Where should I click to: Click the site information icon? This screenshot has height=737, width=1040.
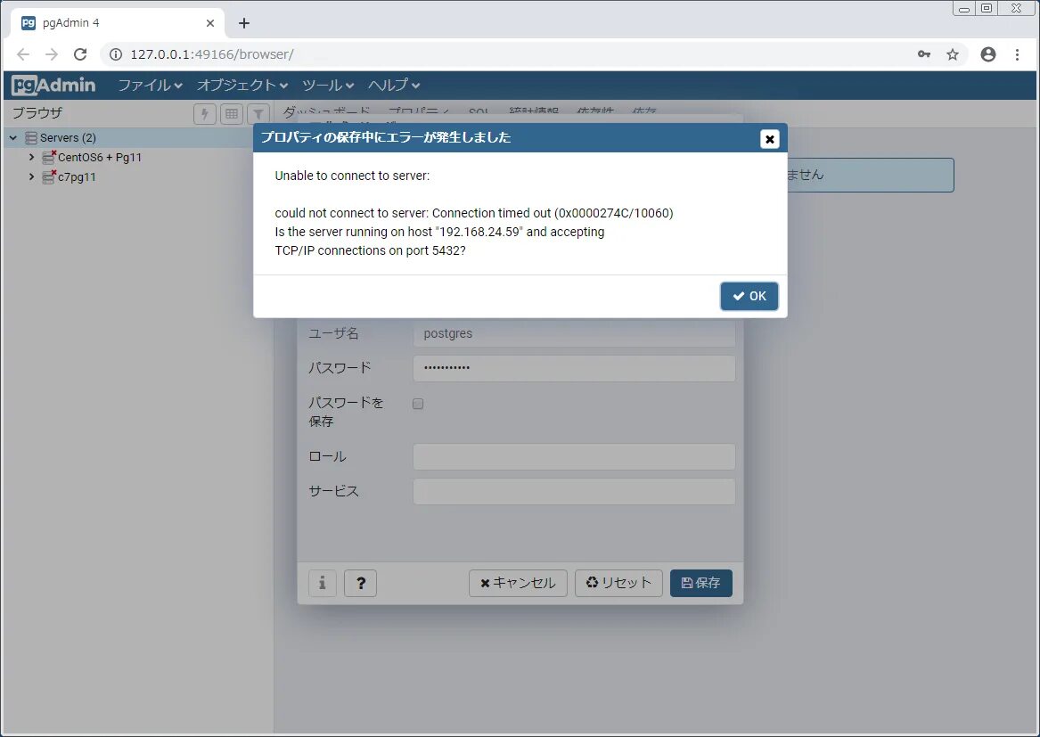(x=116, y=54)
